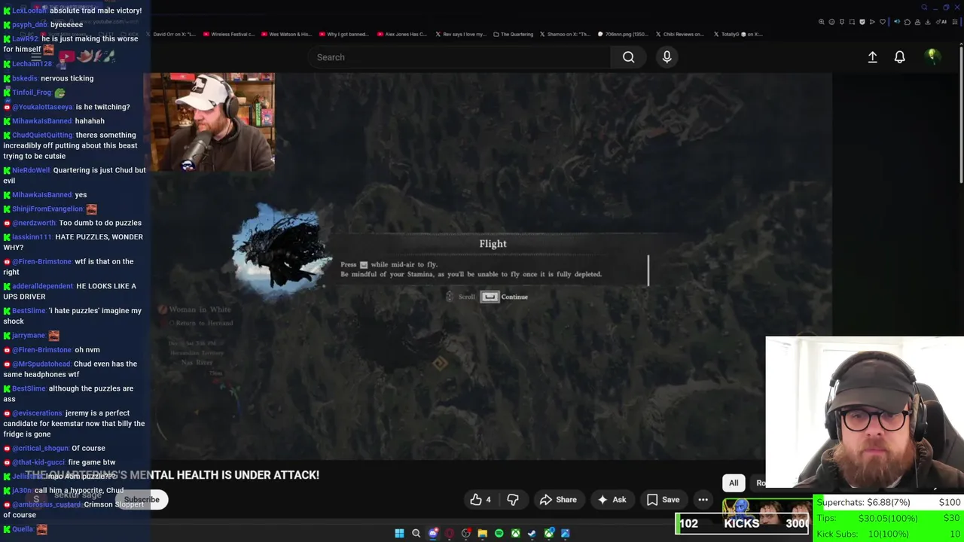This screenshot has height=542, width=964.
Task: Open YouTube notifications bell
Action: 899,57
